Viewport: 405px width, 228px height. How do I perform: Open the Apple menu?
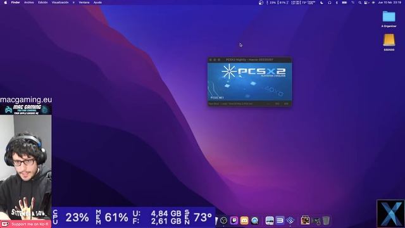point(6,3)
